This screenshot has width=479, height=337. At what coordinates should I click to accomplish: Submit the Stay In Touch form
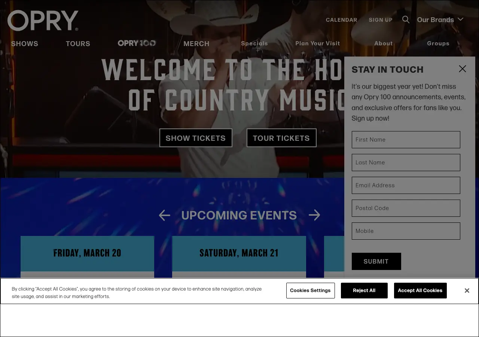[376, 261]
